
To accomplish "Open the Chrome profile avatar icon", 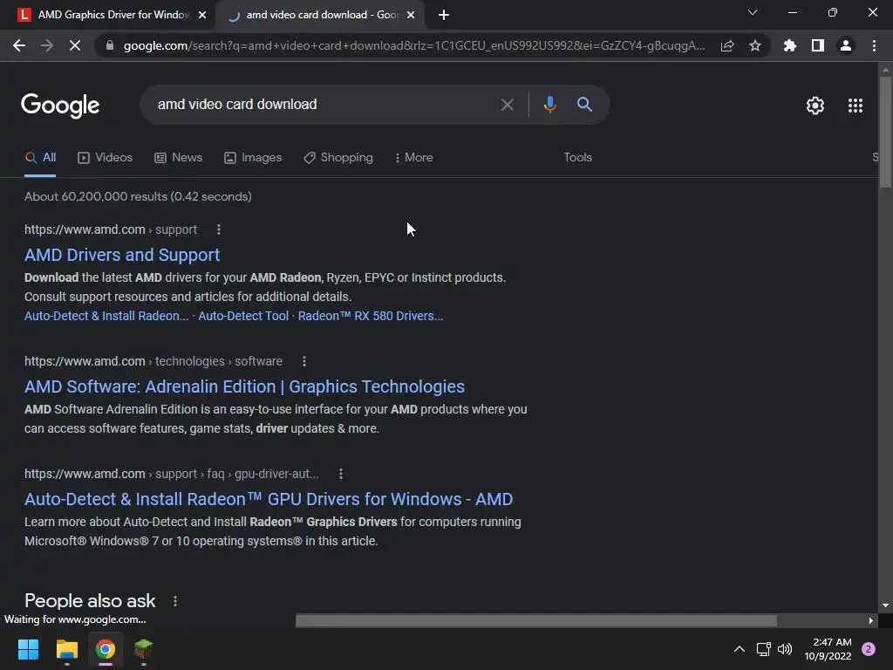I will pos(846,45).
